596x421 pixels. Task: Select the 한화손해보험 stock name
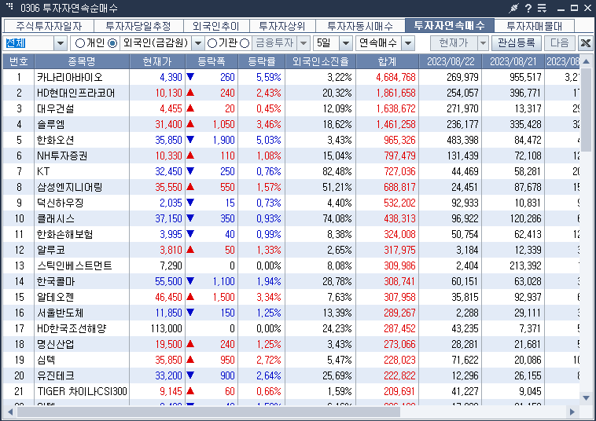coord(65,234)
